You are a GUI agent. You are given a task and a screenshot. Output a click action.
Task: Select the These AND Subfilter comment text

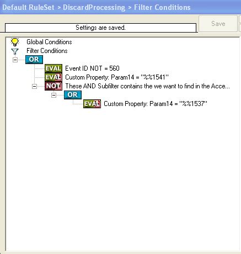(x=147, y=86)
